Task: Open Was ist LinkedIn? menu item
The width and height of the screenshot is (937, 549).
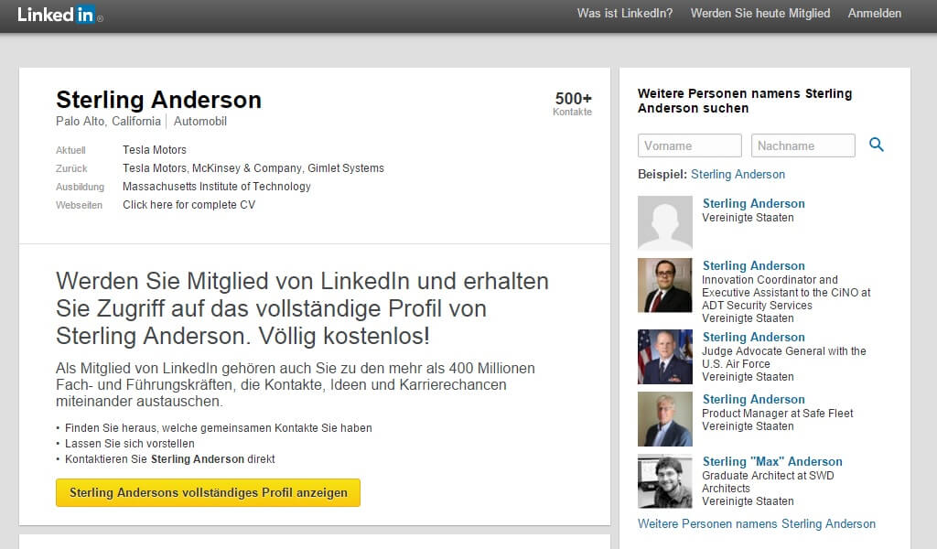Action: click(x=625, y=14)
